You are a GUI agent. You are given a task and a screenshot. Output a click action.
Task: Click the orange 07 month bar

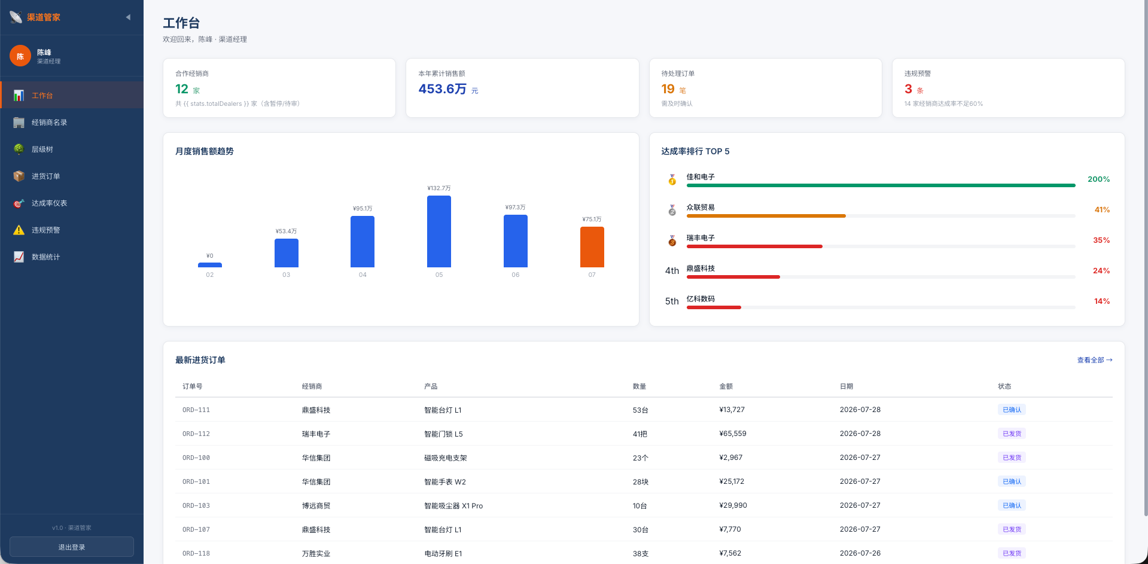pos(592,247)
